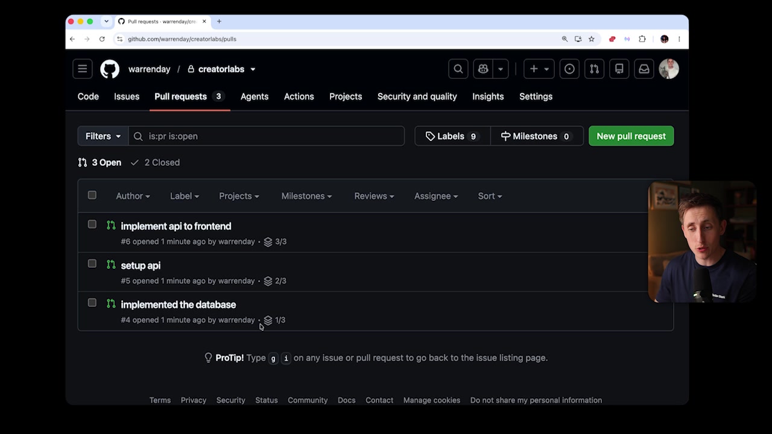Screen dimensions: 772x434
Task: Open the Privacy footer link
Action: [194, 400]
